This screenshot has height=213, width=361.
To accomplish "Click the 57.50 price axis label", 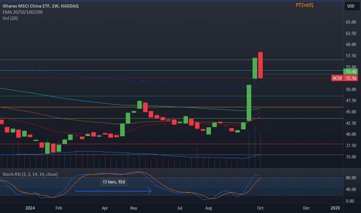I will point(351,56).
